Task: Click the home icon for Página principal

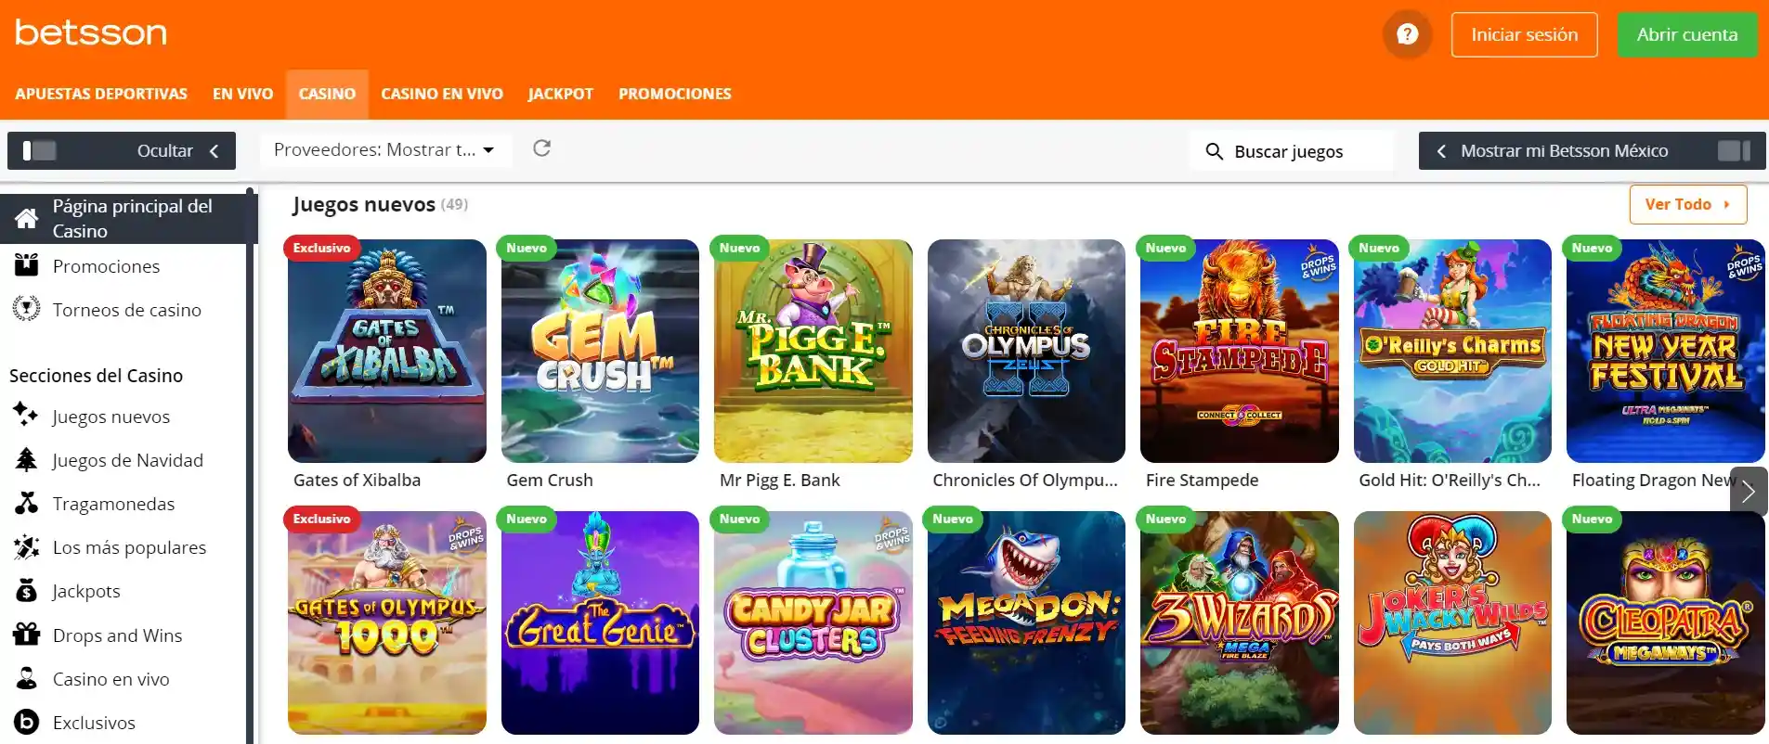Action: coord(27,219)
